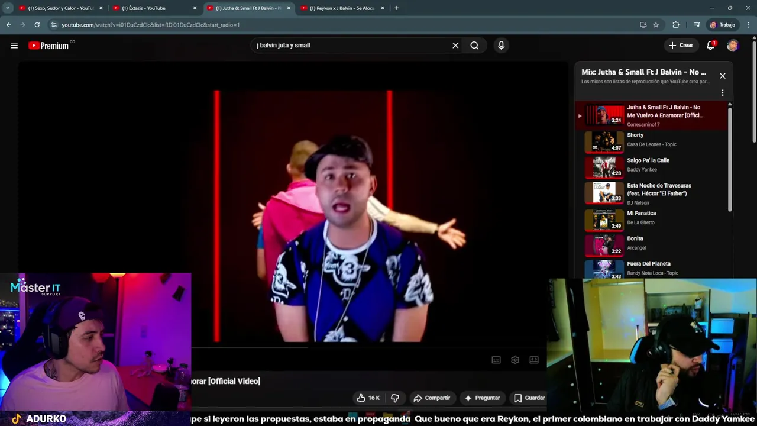Open browser extensions puzzle icon
The width and height of the screenshot is (757, 426).
pyautogui.click(x=676, y=25)
